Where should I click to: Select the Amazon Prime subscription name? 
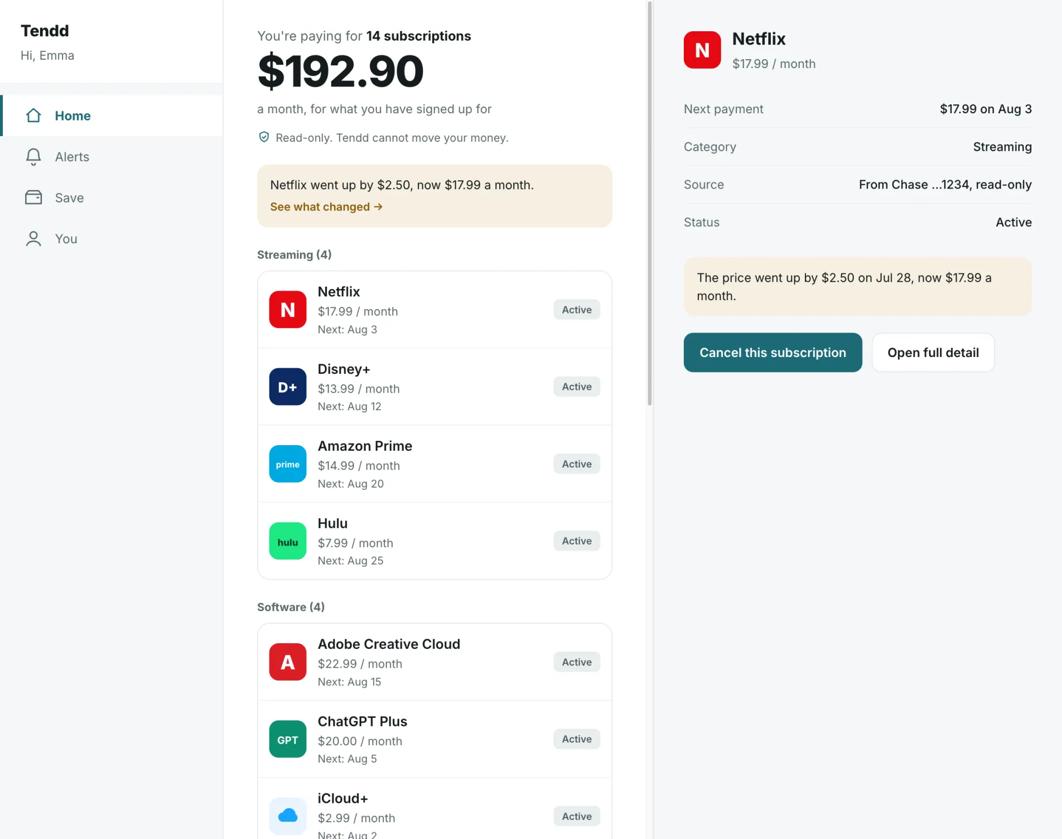(x=365, y=446)
